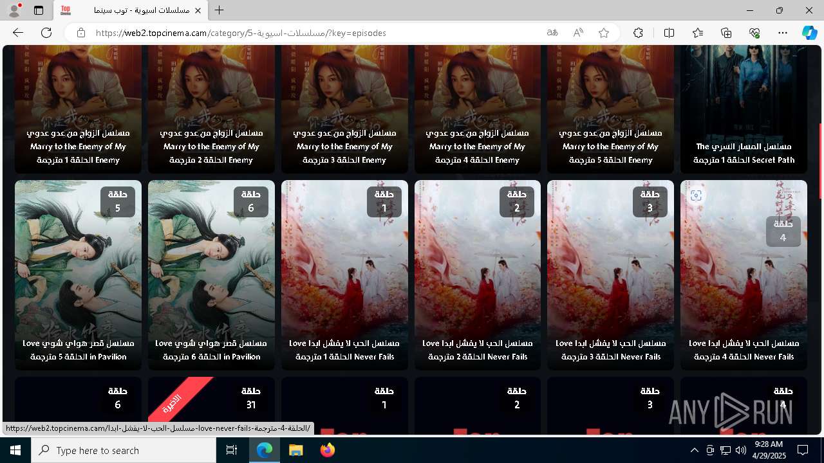The height and width of the screenshot is (463, 824).
Task: Open Task View on the taskbar
Action: pos(232,450)
